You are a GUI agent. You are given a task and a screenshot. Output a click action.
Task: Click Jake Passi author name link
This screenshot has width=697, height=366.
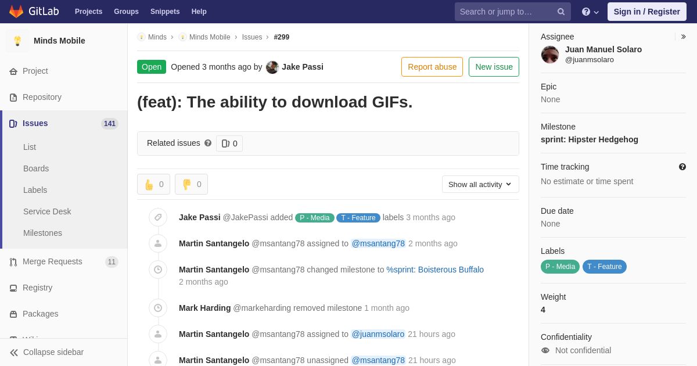click(x=303, y=67)
